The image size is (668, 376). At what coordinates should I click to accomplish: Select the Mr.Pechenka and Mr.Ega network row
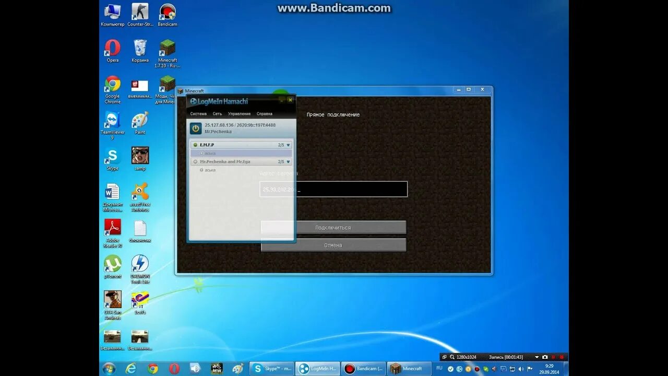pyautogui.click(x=241, y=162)
